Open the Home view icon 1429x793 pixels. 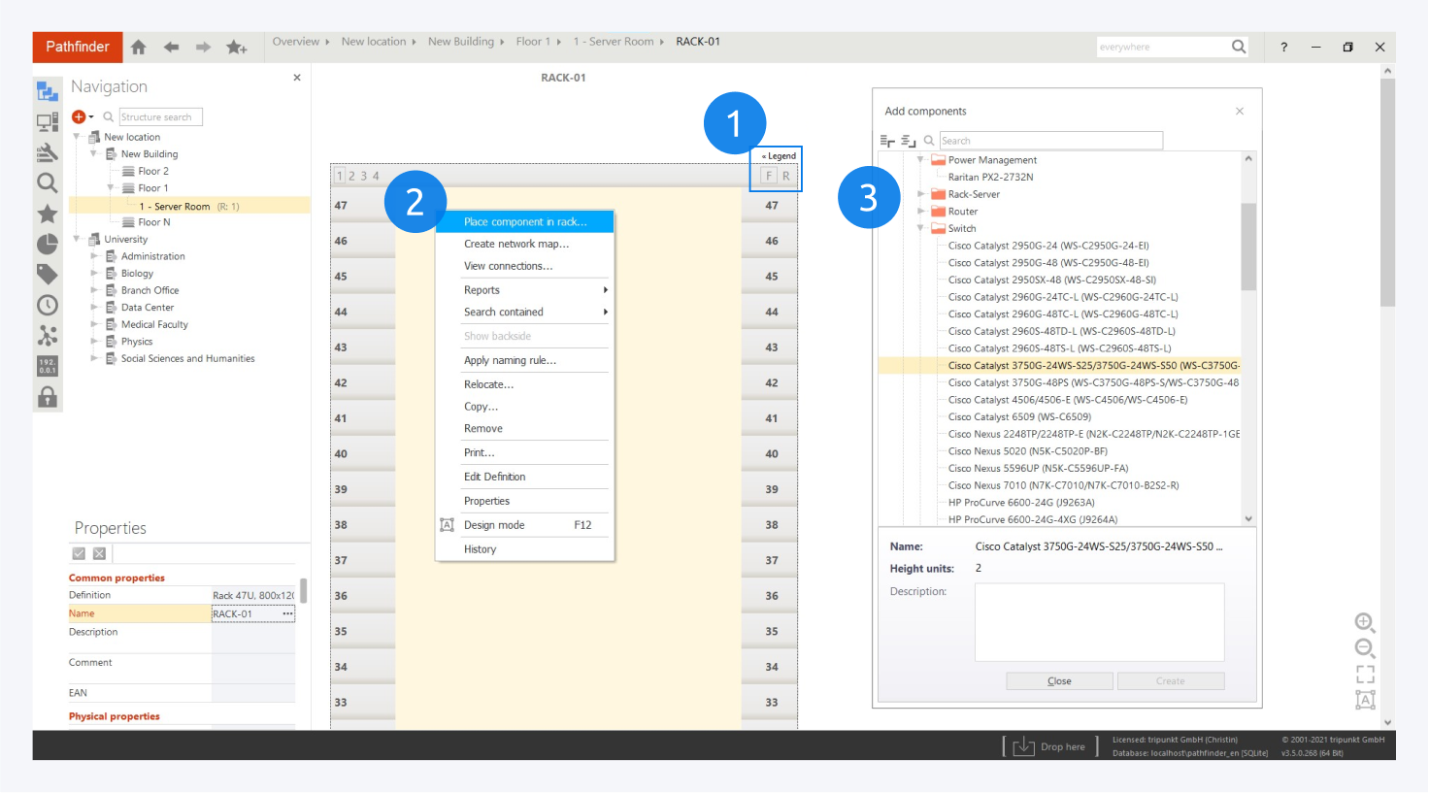coord(139,47)
